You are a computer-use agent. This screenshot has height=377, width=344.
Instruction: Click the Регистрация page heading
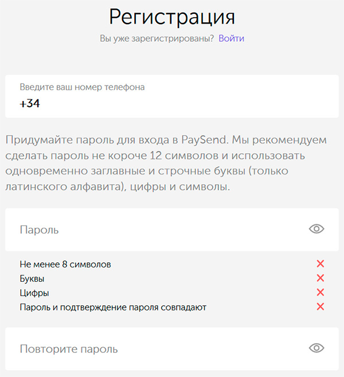pos(172,16)
